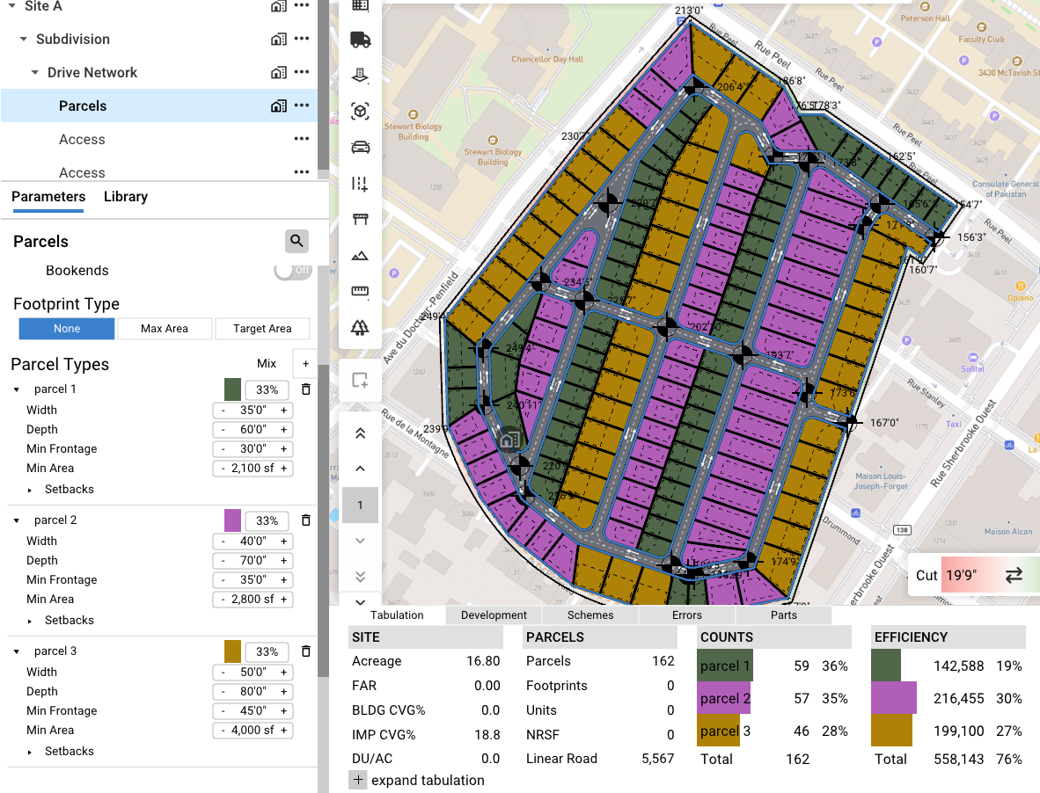Select the canopy table tool icon
This screenshot has width=1040, height=793.
360,219
